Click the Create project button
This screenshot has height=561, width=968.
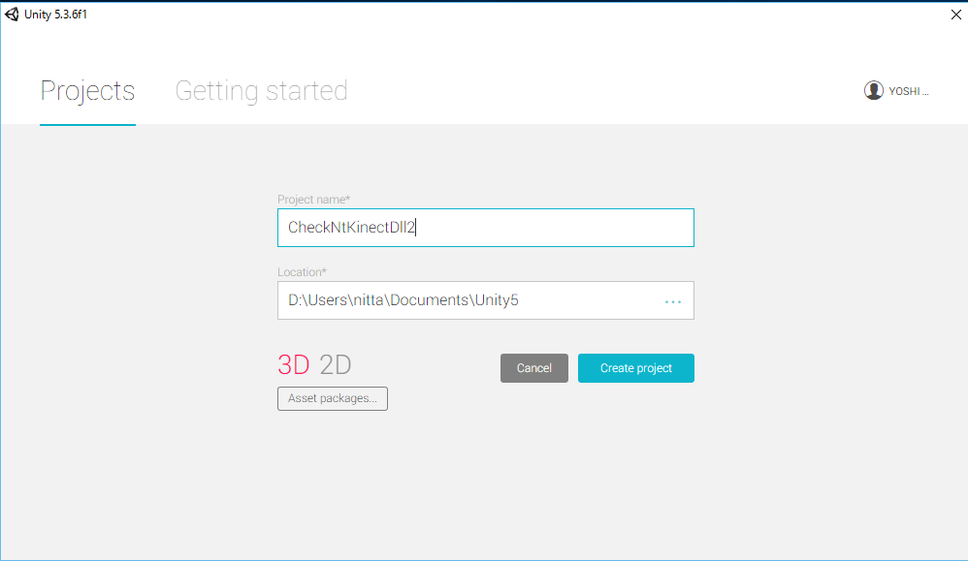click(x=635, y=368)
